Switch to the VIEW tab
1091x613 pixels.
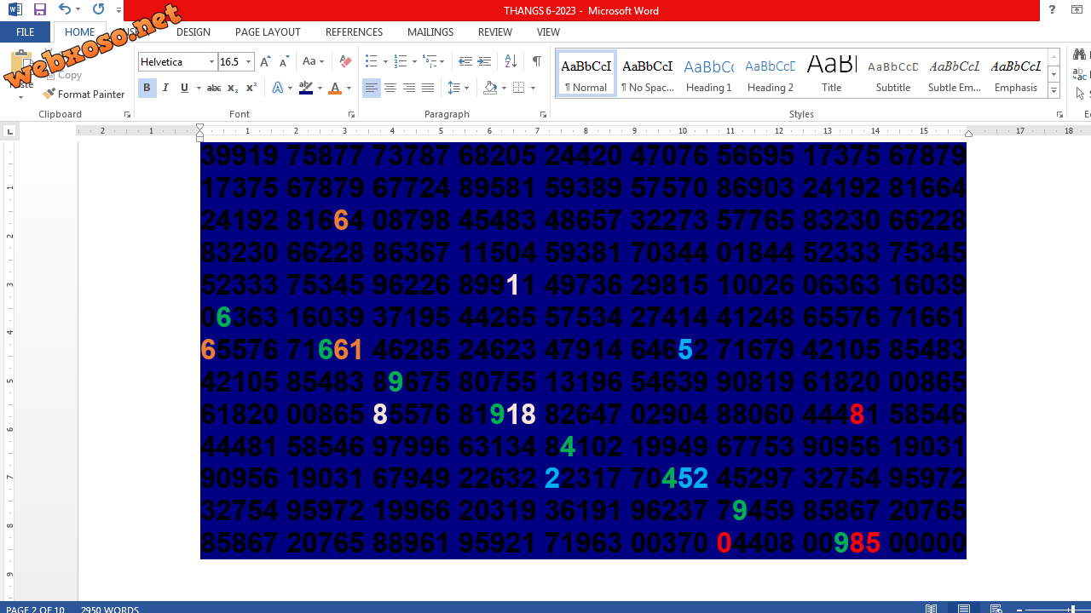pyautogui.click(x=548, y=32)
